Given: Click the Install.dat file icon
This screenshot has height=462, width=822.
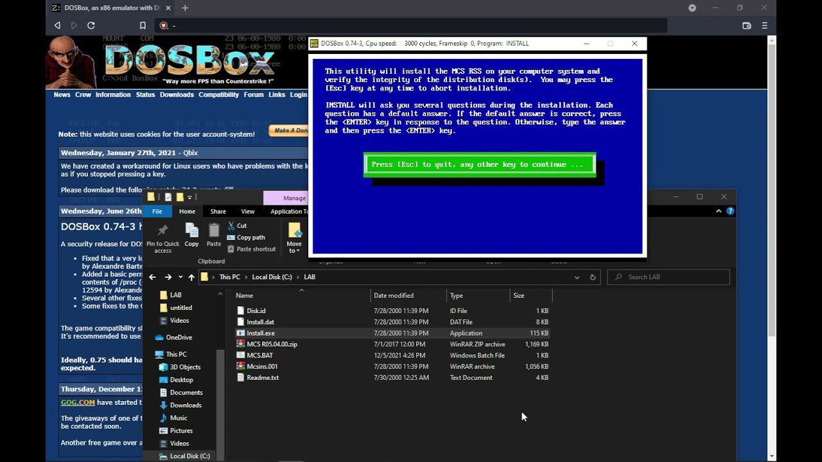Looking at the screenshot, I should [241, 322].
